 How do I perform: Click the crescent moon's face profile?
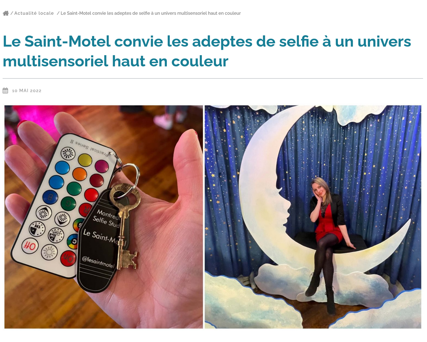pyautogui.click(x=285, y=205)
